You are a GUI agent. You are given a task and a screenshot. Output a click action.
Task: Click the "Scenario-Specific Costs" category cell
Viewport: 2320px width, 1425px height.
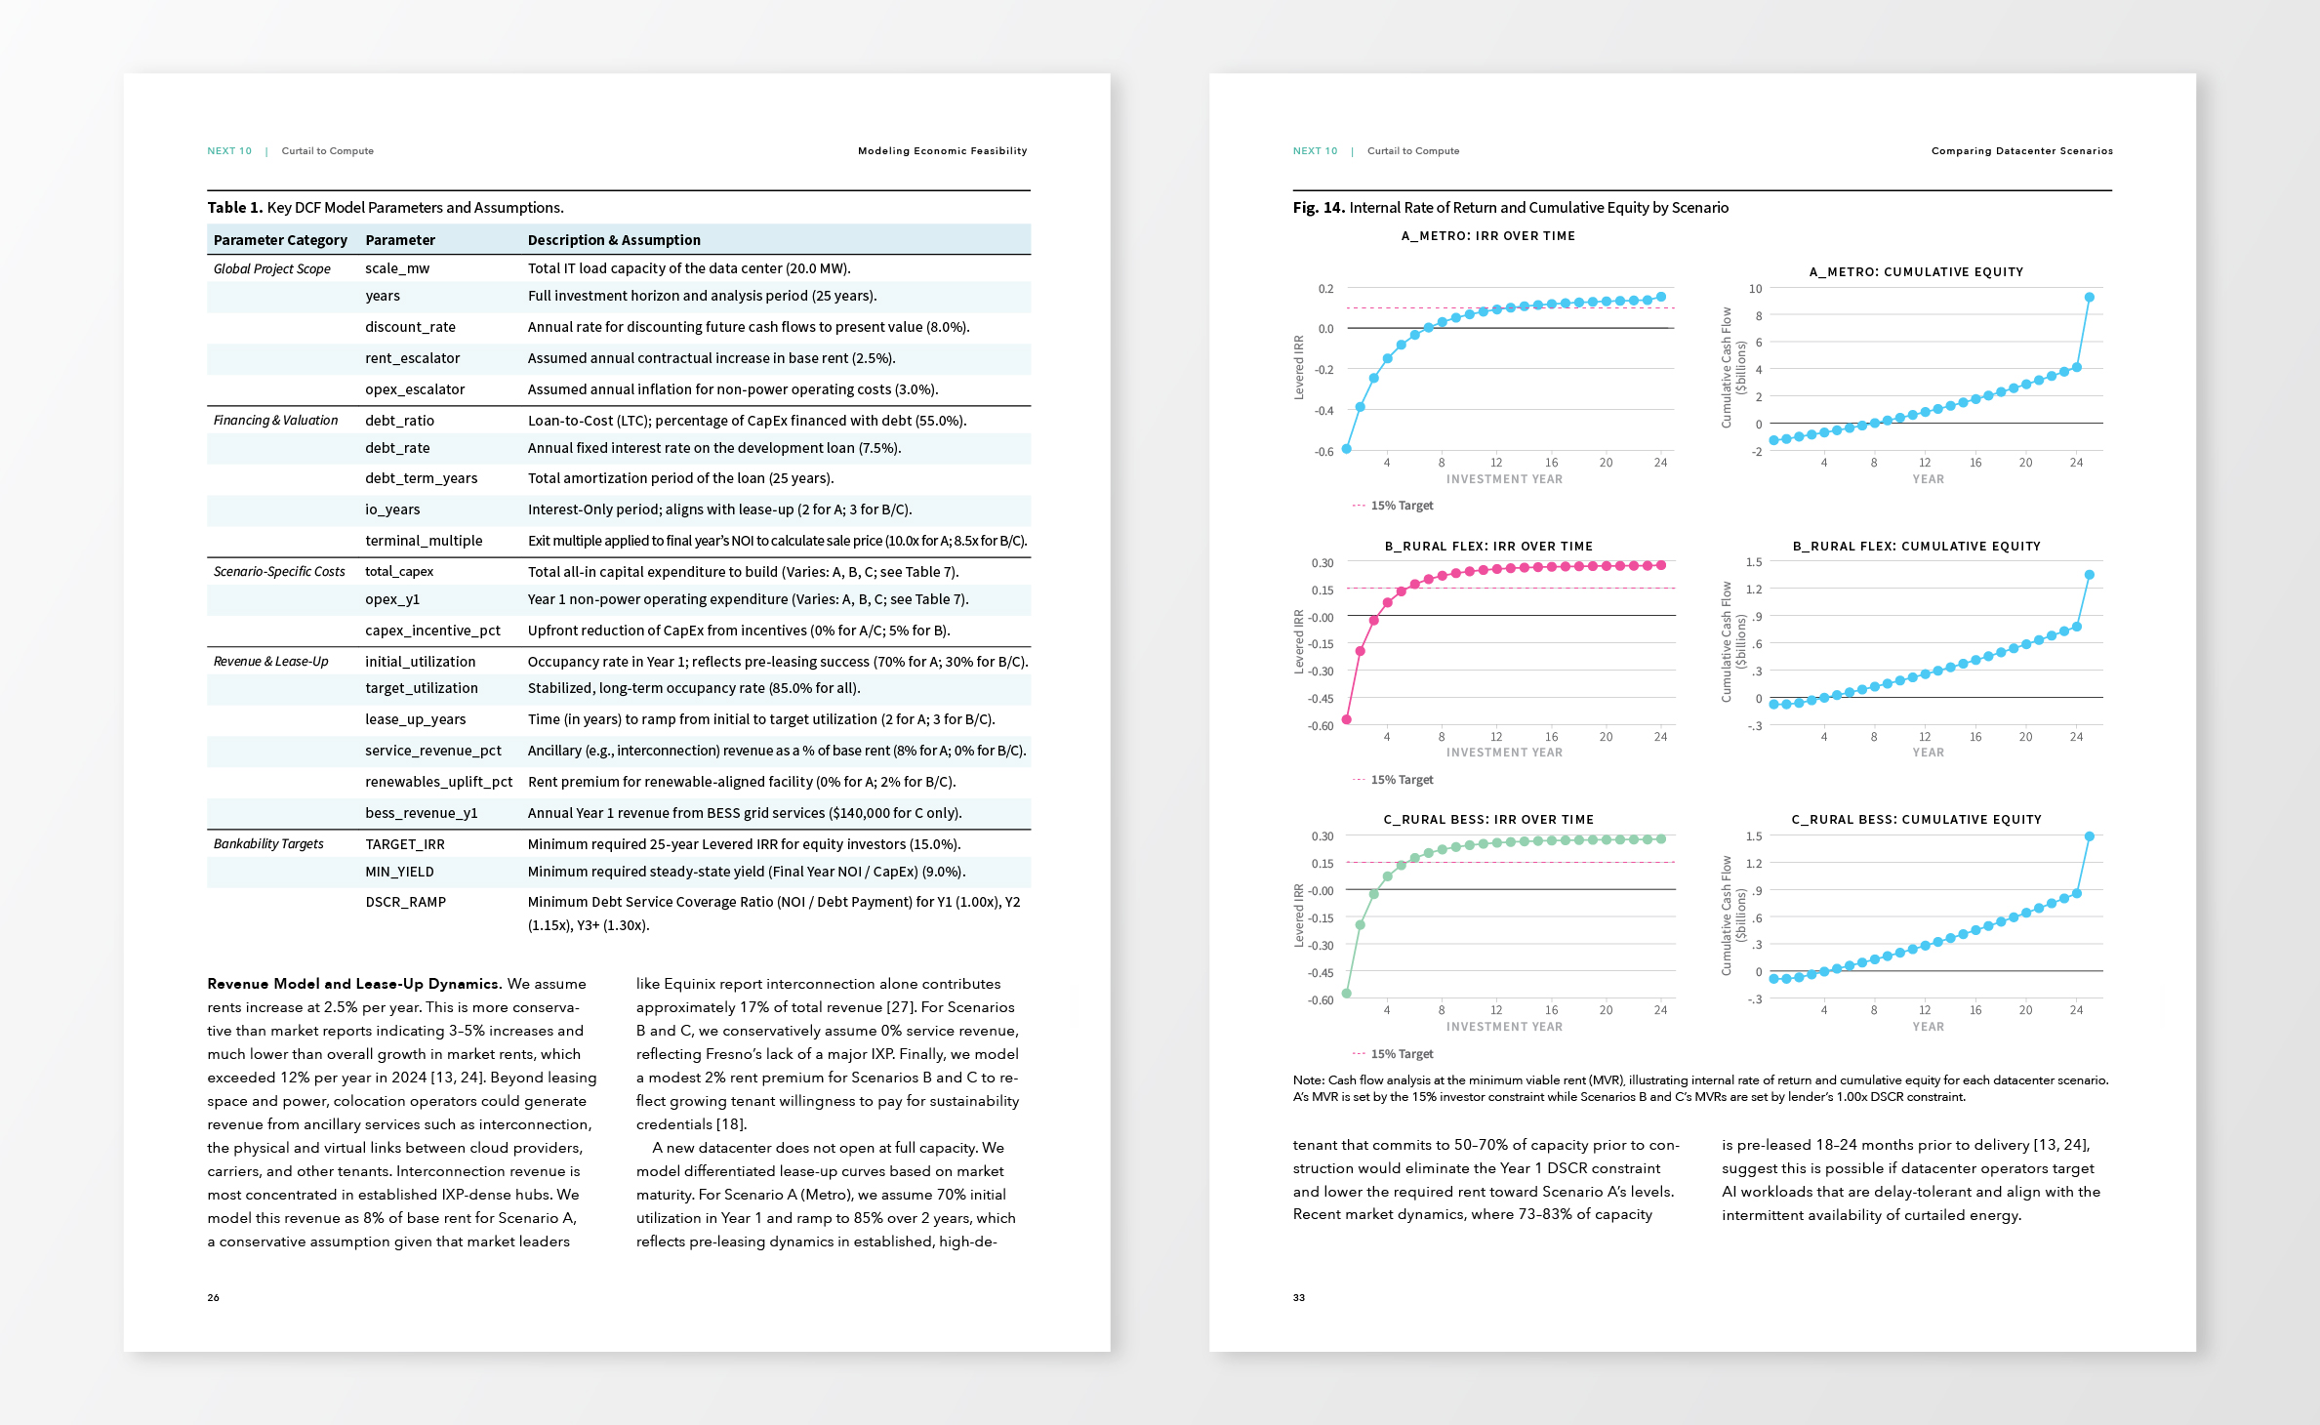click(x=279, y=572)
